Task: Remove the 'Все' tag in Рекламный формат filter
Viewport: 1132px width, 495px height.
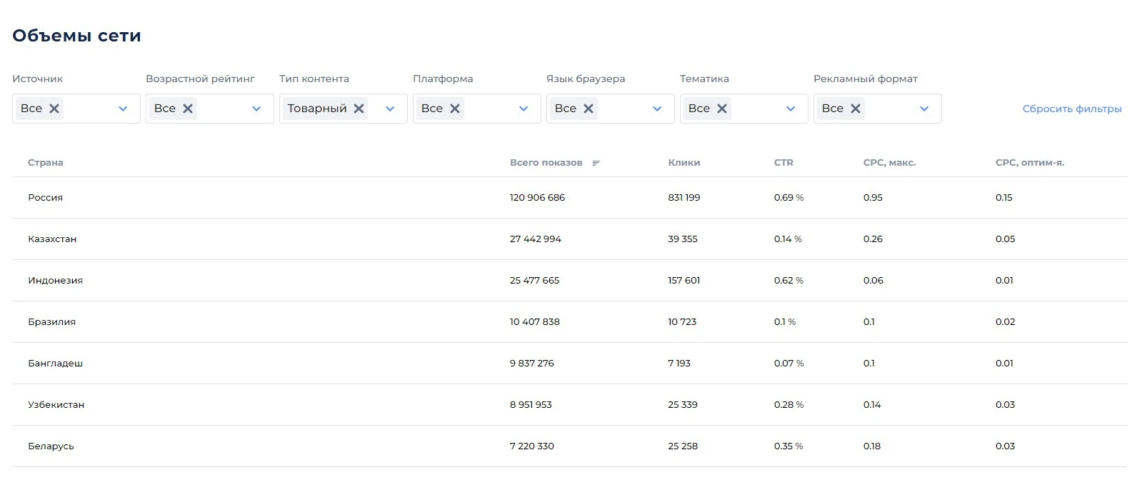Action: [x=856, y=109]
